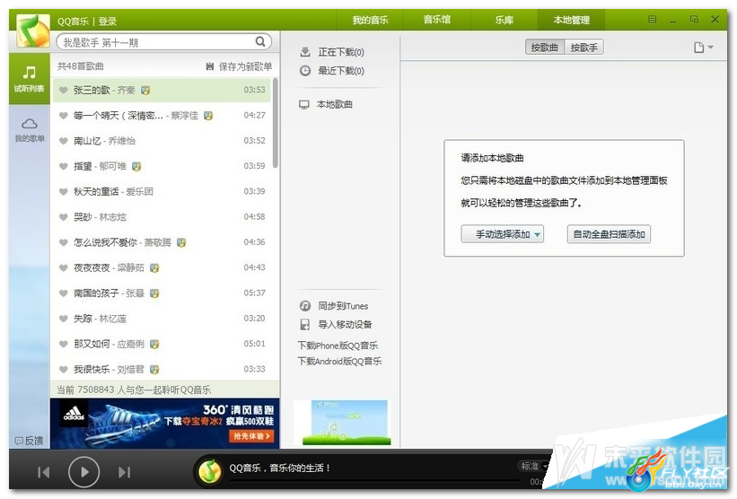Click the badge icon next to 张三的歌
Screen dimensions: 737x499
(145, 91)
